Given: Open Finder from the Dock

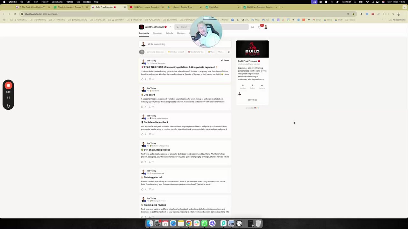Looking at the screenshot, I should click(x=149, y=224).
